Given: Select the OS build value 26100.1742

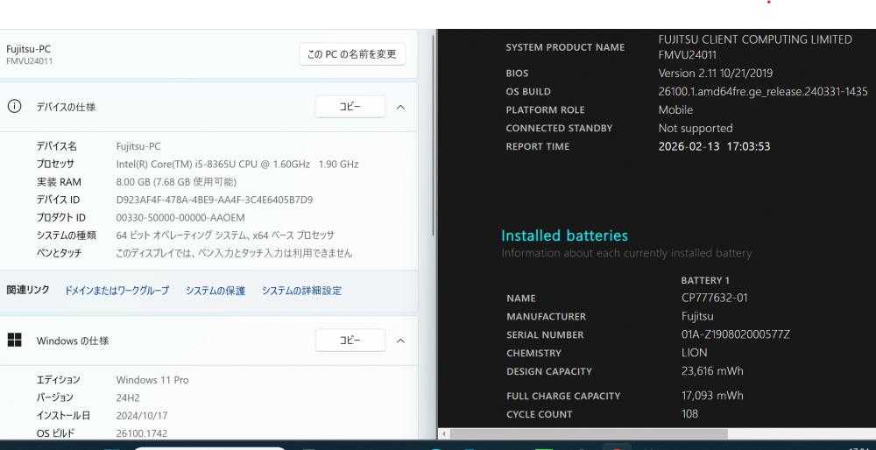Looking at the screenshot, I should 142,433.
